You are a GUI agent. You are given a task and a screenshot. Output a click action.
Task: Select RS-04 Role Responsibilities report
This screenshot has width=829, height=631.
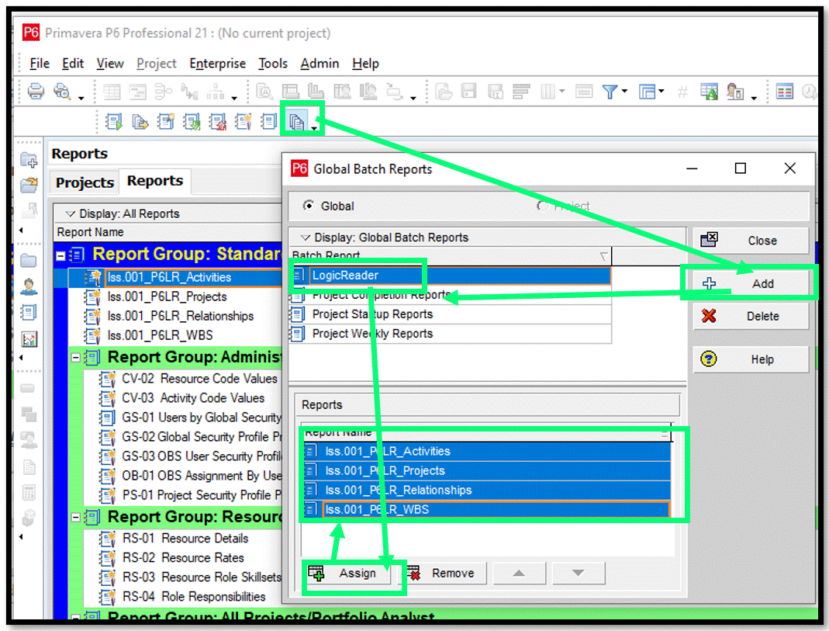[x=194, y=597]
